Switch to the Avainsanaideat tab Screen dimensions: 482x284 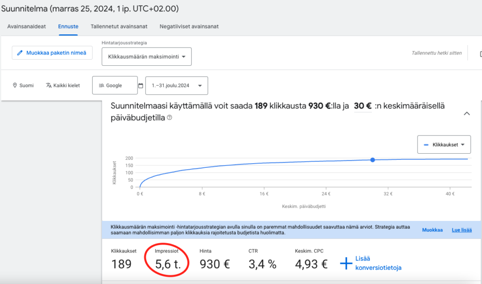click(26, 27)
